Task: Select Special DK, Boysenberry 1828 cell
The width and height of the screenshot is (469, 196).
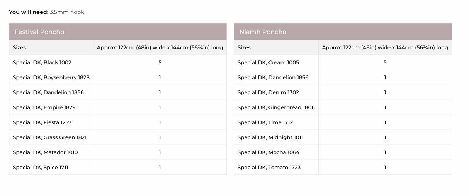Action: click(51, 77)
